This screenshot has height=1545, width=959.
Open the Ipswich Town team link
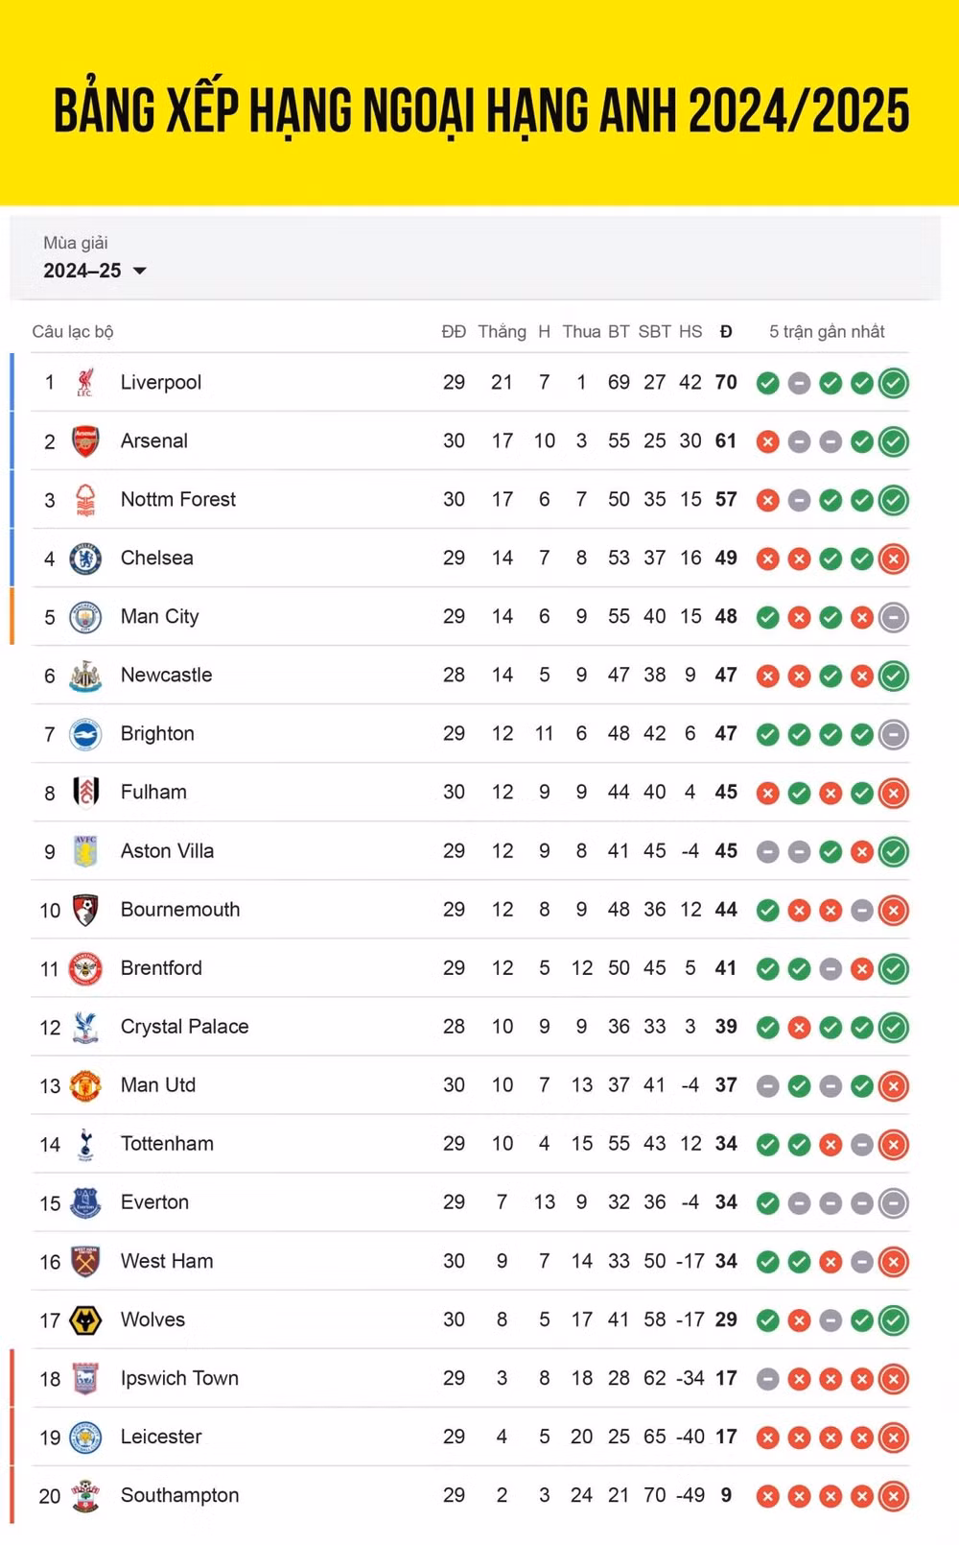tap(179, 1379)
